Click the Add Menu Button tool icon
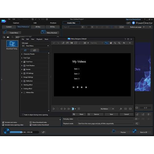The width and height of the screenshot is (154, 154). click(67, 43)
